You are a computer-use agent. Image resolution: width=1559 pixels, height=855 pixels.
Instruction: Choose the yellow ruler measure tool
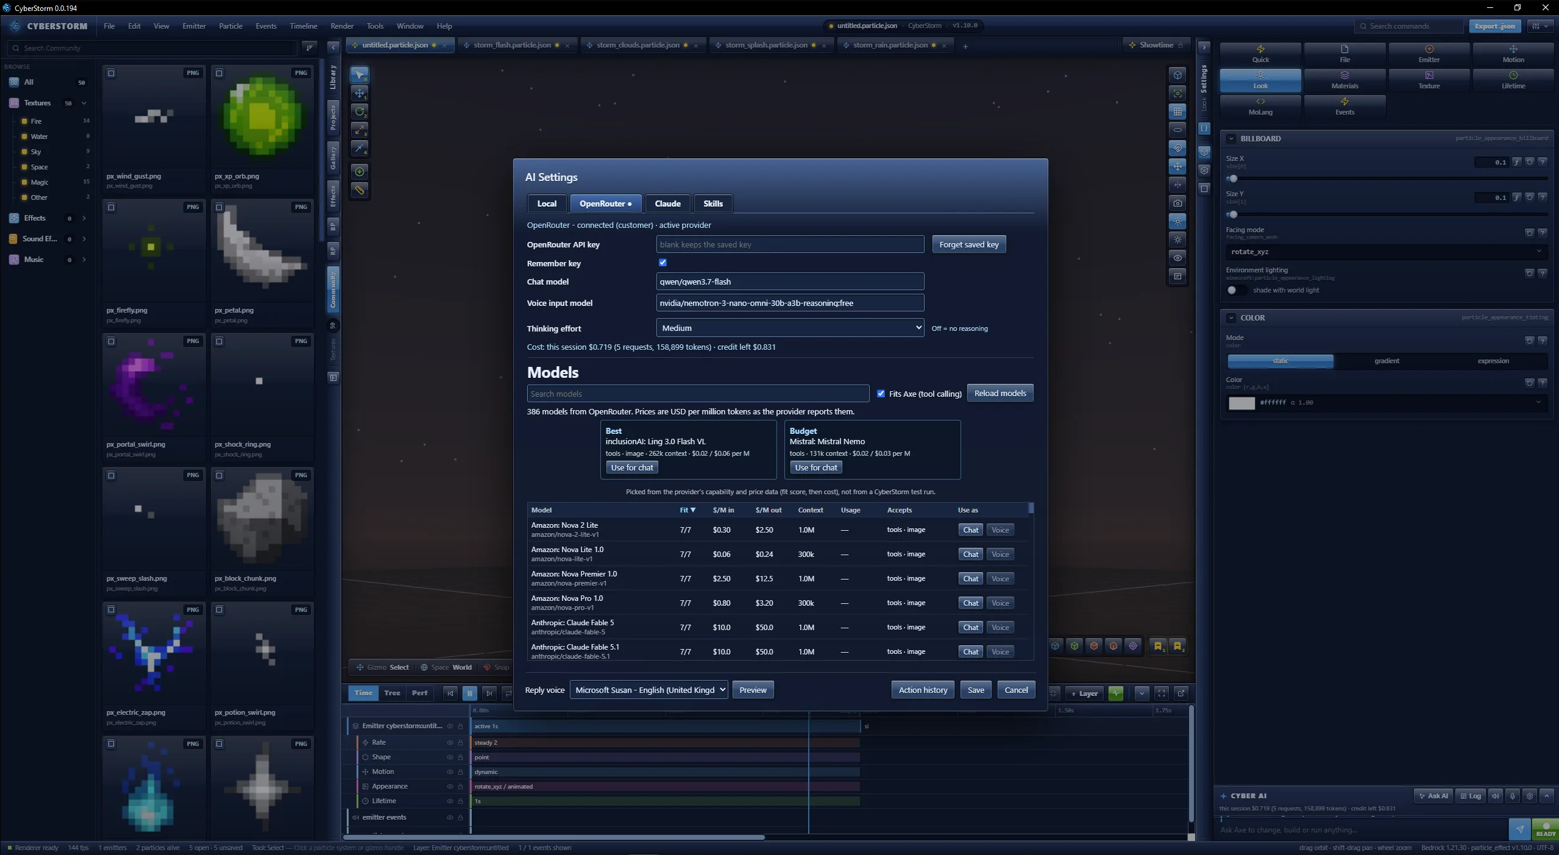coord(360,190)
